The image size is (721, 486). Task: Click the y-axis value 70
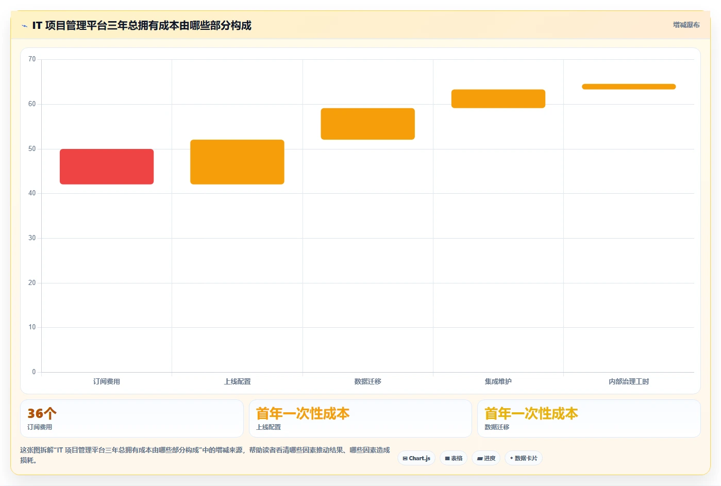click(32, 59)
